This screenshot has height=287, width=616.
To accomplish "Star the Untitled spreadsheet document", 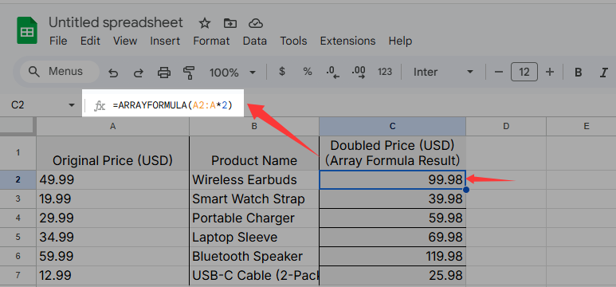I will click(x=204, y=23).
